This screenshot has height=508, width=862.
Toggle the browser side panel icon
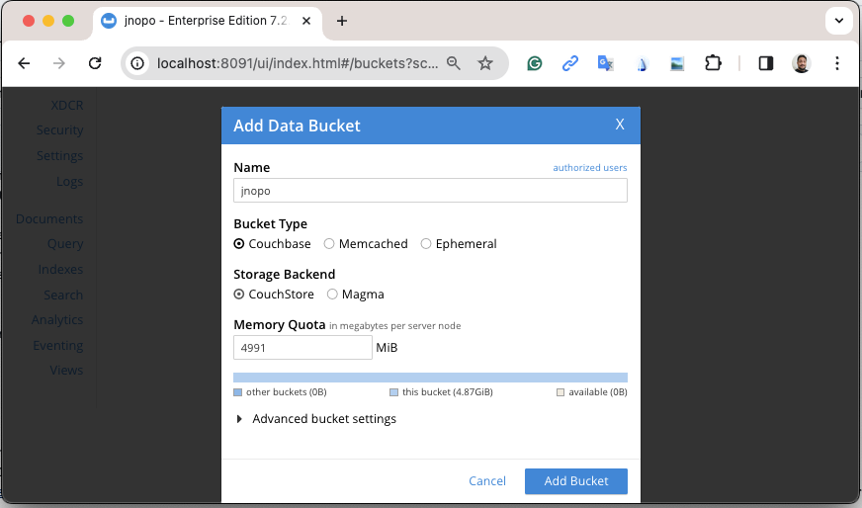(x=766, y=63)
